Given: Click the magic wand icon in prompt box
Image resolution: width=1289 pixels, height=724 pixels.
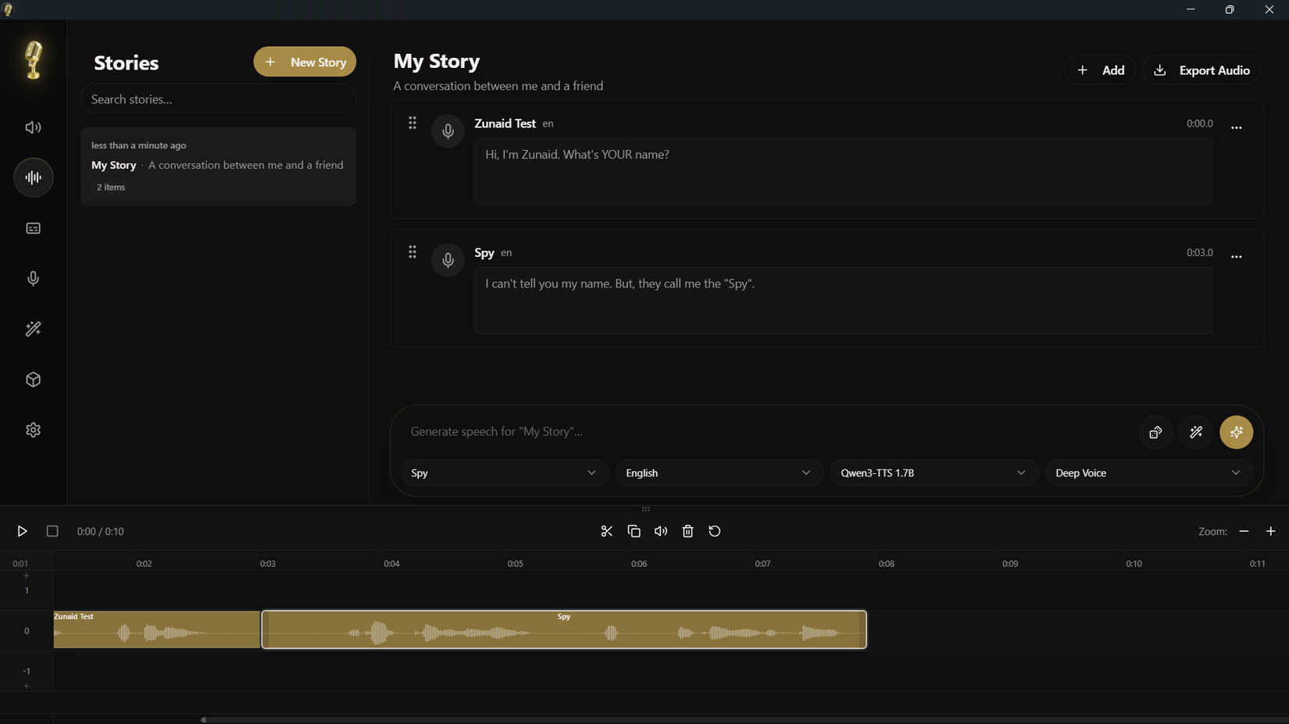Looking at the screenshot, I should [1196, 432].
